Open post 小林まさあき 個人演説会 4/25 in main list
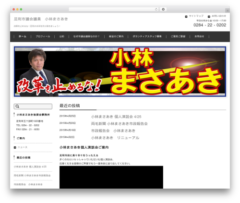Screen dimensions: 240x203 tap(116, 117)
